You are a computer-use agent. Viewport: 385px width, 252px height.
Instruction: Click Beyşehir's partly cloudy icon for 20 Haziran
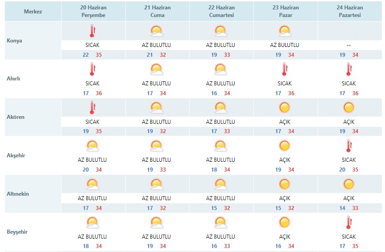[x=92, y=223]
